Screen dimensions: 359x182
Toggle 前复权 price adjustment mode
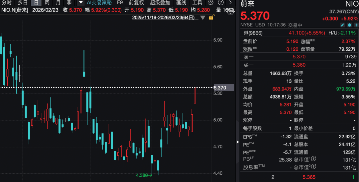[x=136, y=3]
